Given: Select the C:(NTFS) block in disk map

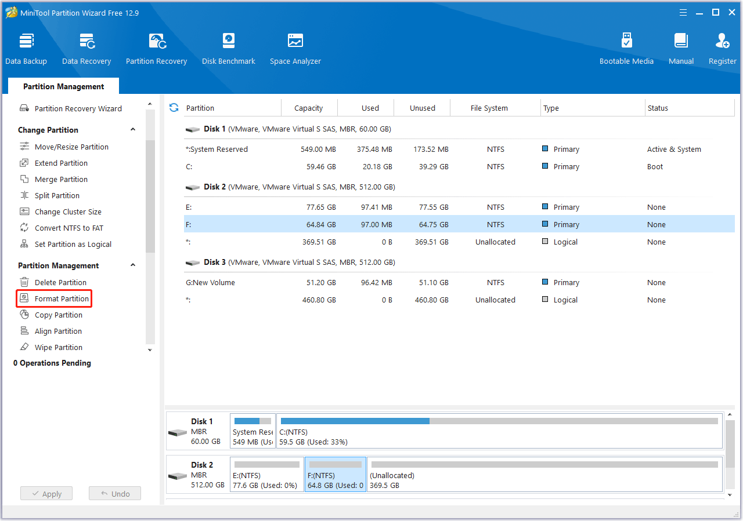Looking at the screenshot, I should [x=499, y=432].
